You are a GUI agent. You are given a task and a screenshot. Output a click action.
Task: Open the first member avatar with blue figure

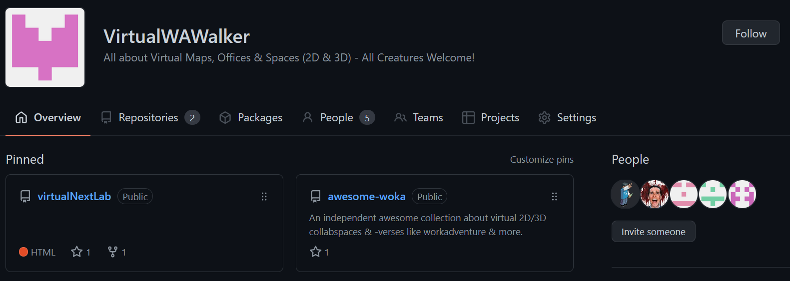(625, 194)
